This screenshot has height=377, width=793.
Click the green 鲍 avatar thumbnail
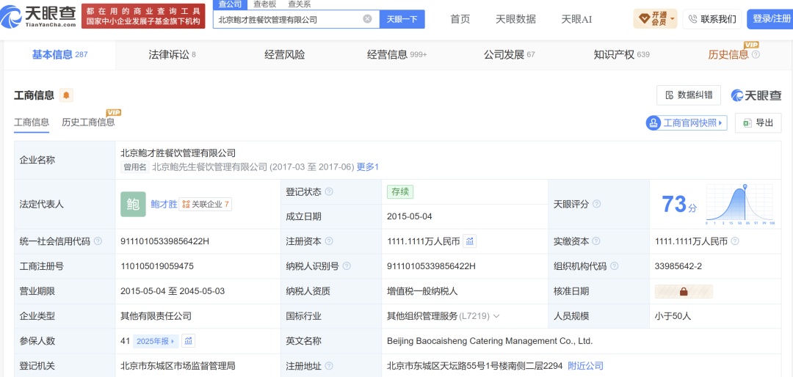[133, 204]
